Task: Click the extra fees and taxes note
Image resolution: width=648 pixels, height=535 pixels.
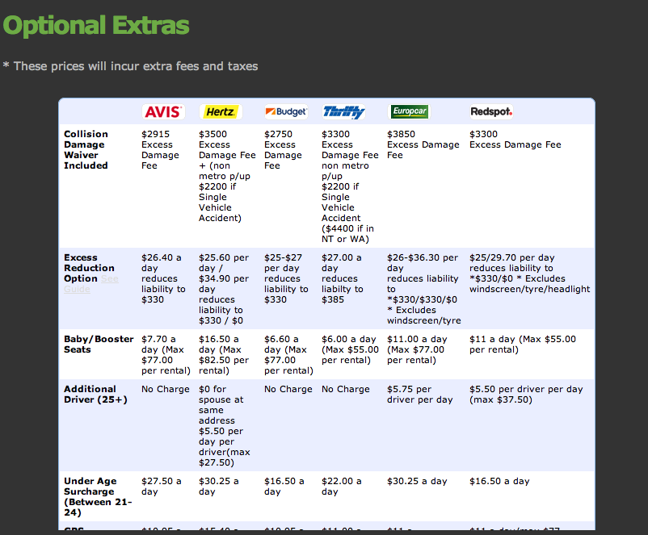Action: tap(130, 66)
